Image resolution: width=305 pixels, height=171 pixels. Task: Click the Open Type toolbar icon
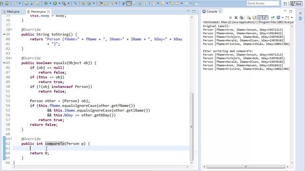click(101, 3)
